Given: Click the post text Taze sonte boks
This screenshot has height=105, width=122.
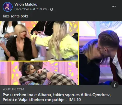Looking at the screenshot, I should tap(16, 16).
